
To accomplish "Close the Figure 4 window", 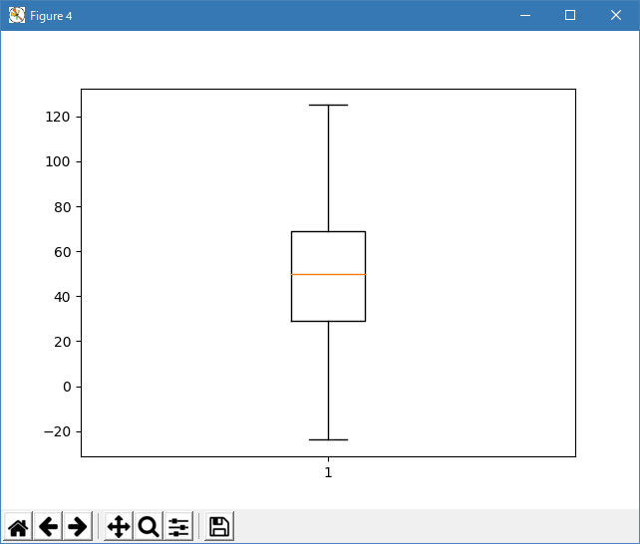I will tap(616, 16).
